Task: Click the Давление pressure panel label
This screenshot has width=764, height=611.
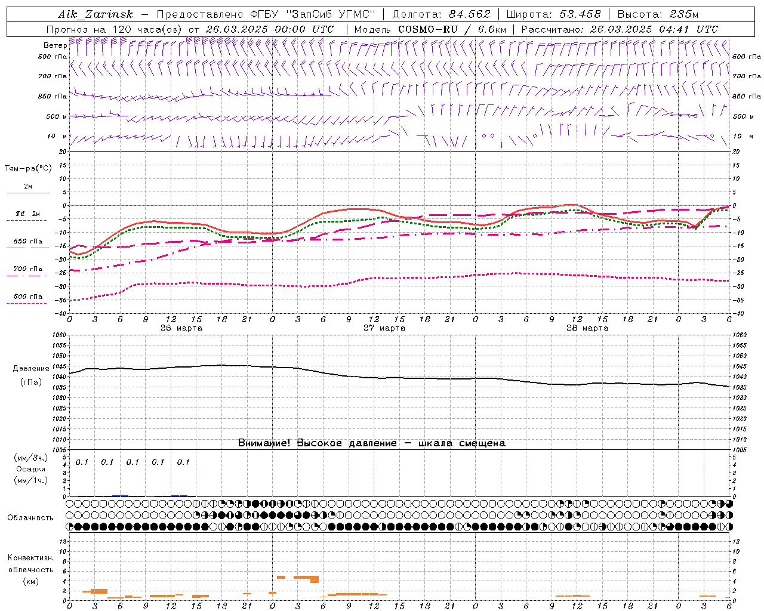Action: (31, 369)
